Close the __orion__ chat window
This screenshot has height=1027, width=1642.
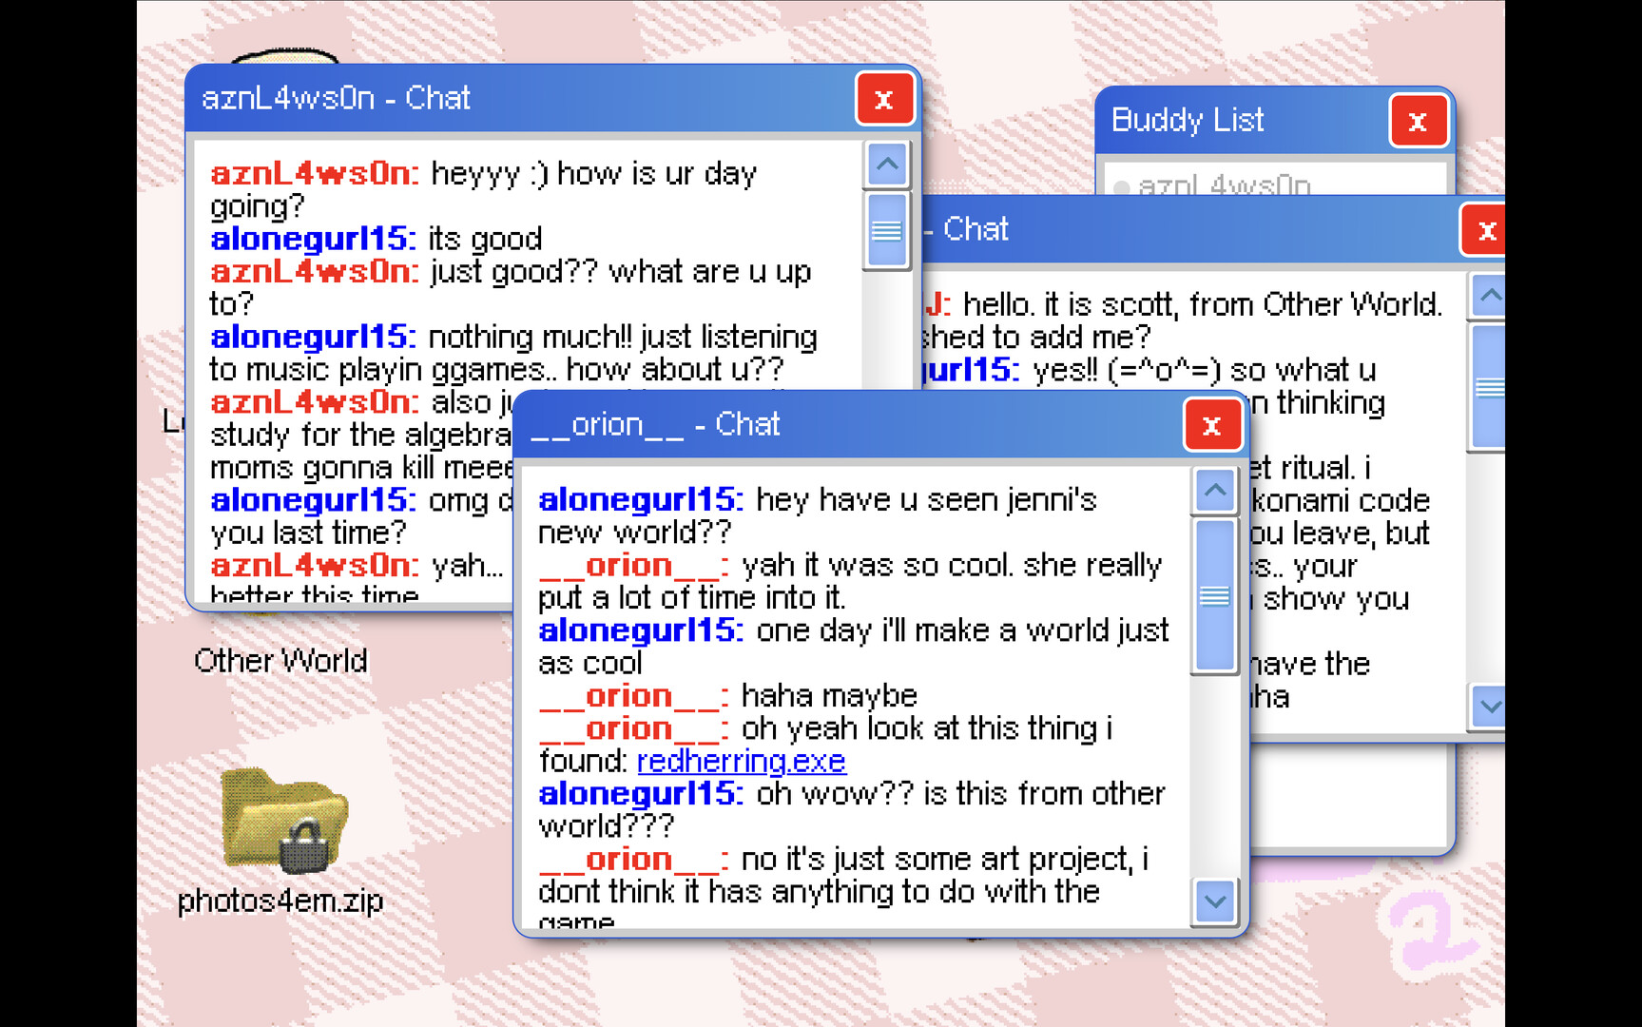pos(1212,424)
